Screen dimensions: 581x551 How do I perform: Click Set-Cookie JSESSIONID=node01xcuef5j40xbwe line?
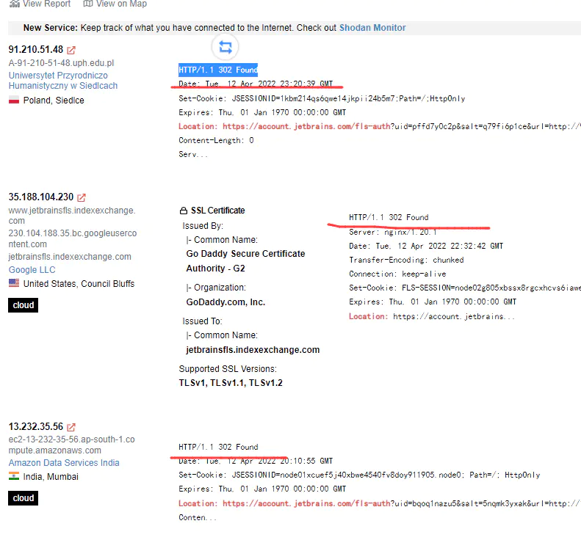click(x=359, y=475)
